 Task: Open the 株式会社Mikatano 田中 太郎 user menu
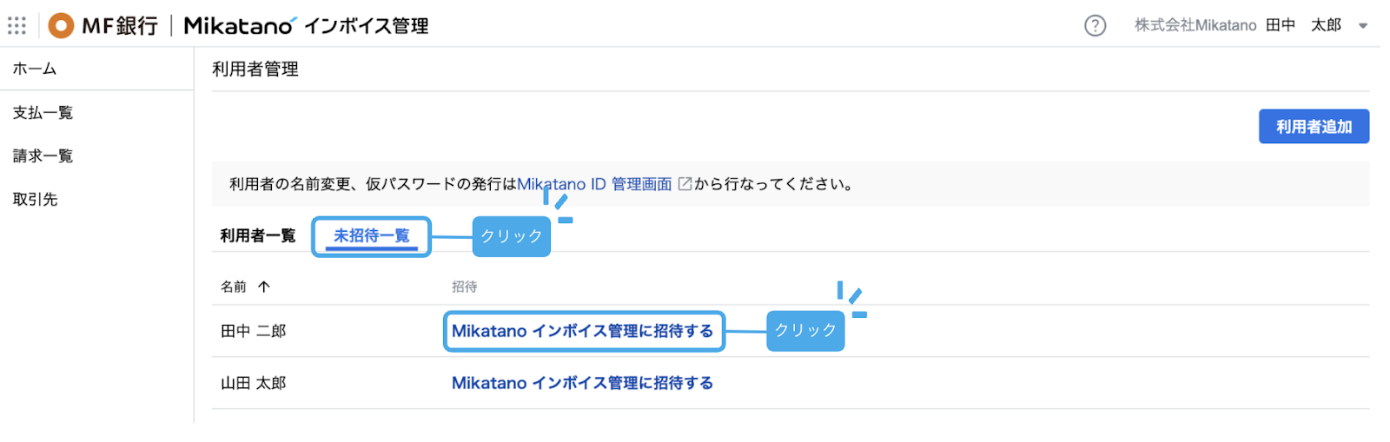click(1237, 26)
